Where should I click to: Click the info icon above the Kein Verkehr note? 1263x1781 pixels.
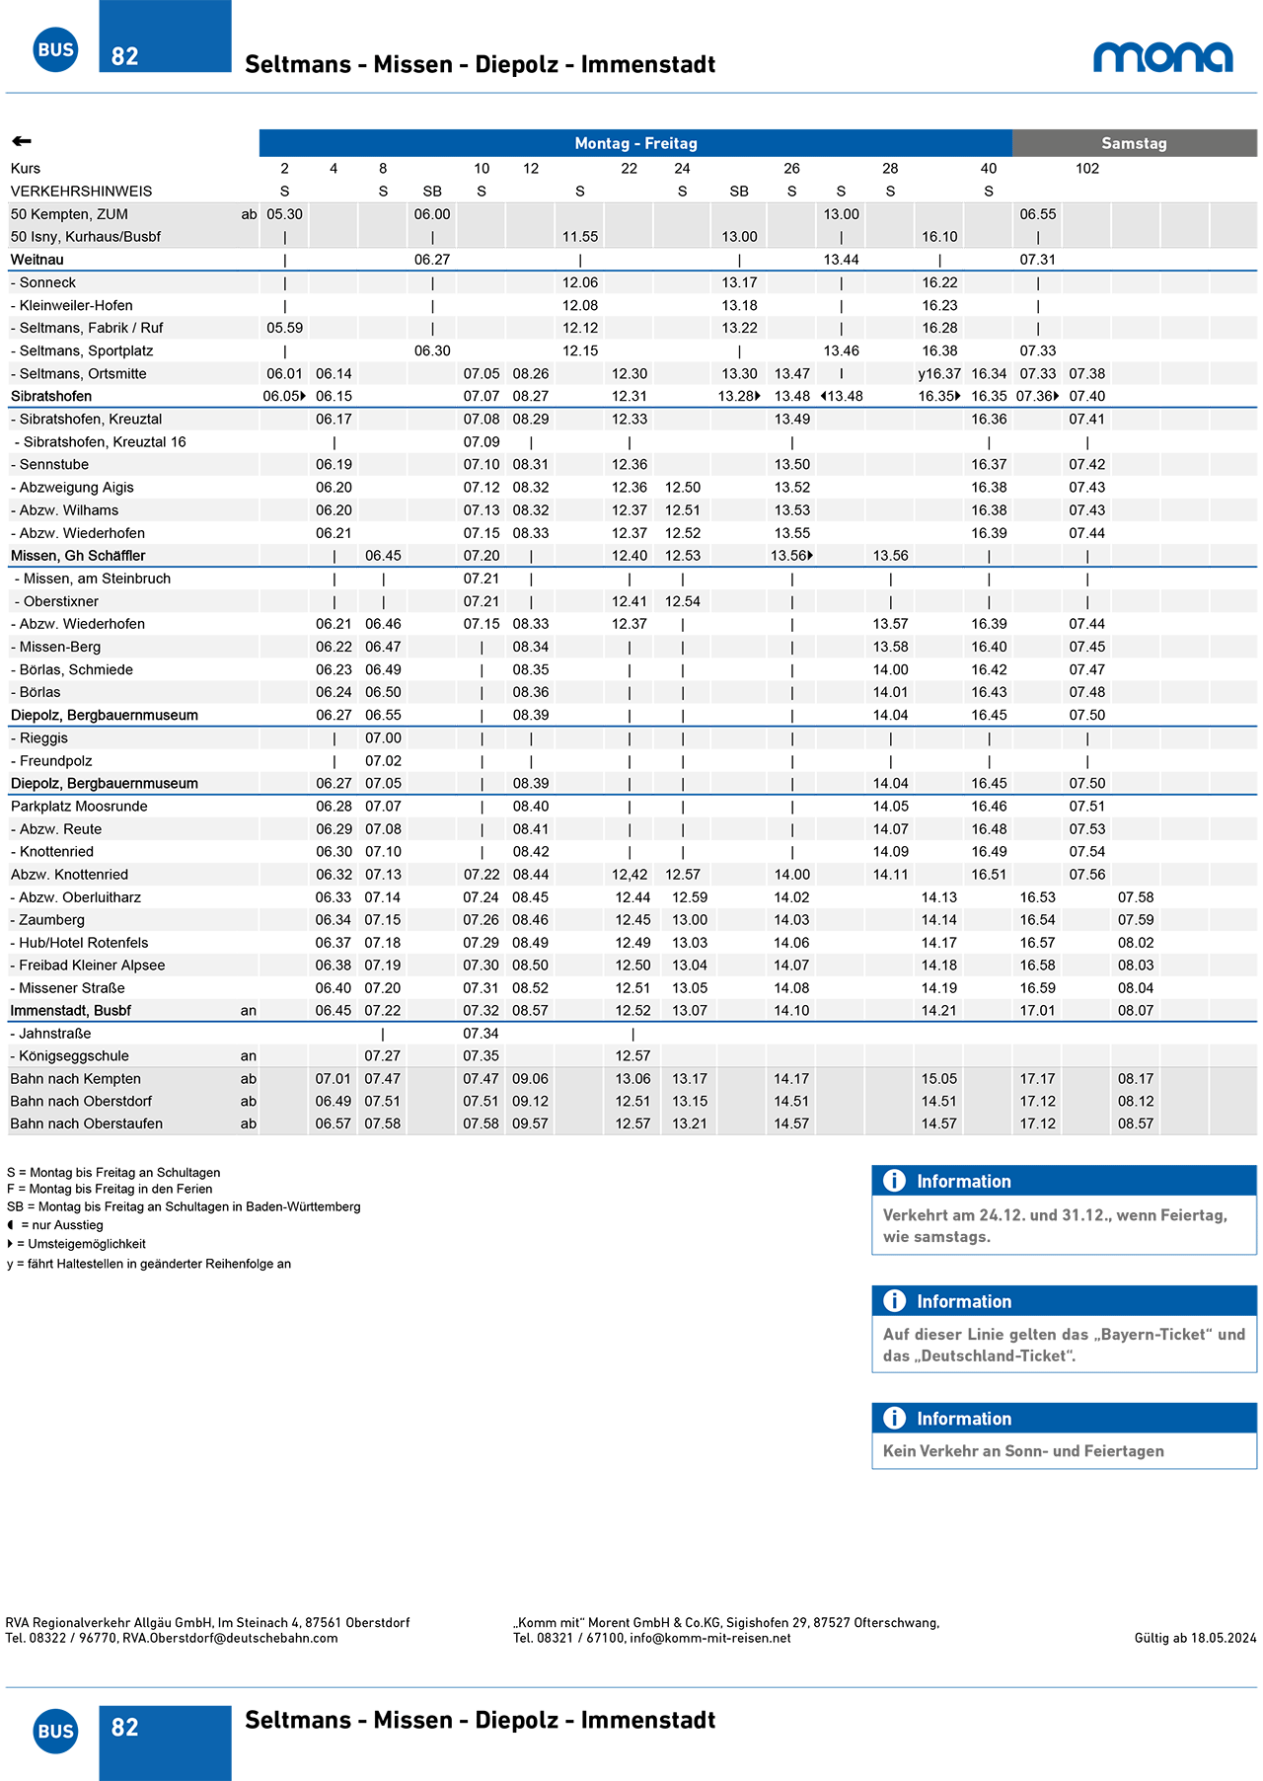[894, 1418]
